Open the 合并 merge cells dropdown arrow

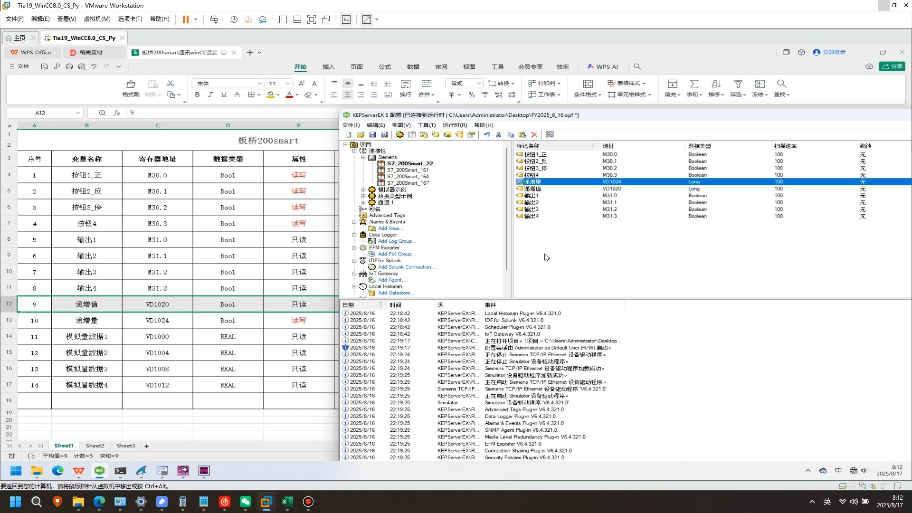tap(433, 95)
